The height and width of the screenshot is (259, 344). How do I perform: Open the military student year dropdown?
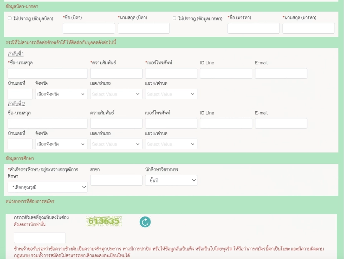(x=171, y=180)
